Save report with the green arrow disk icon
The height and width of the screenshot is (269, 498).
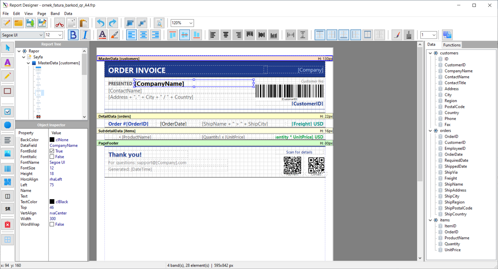[x=30, y=23]
